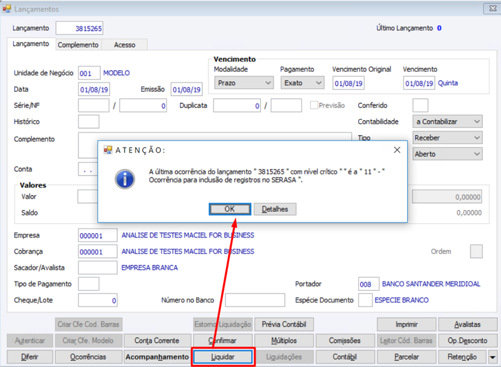Screen dimensions: 501x367
Task: Click the Série/NF series input box
Action: tap(93, 106)
